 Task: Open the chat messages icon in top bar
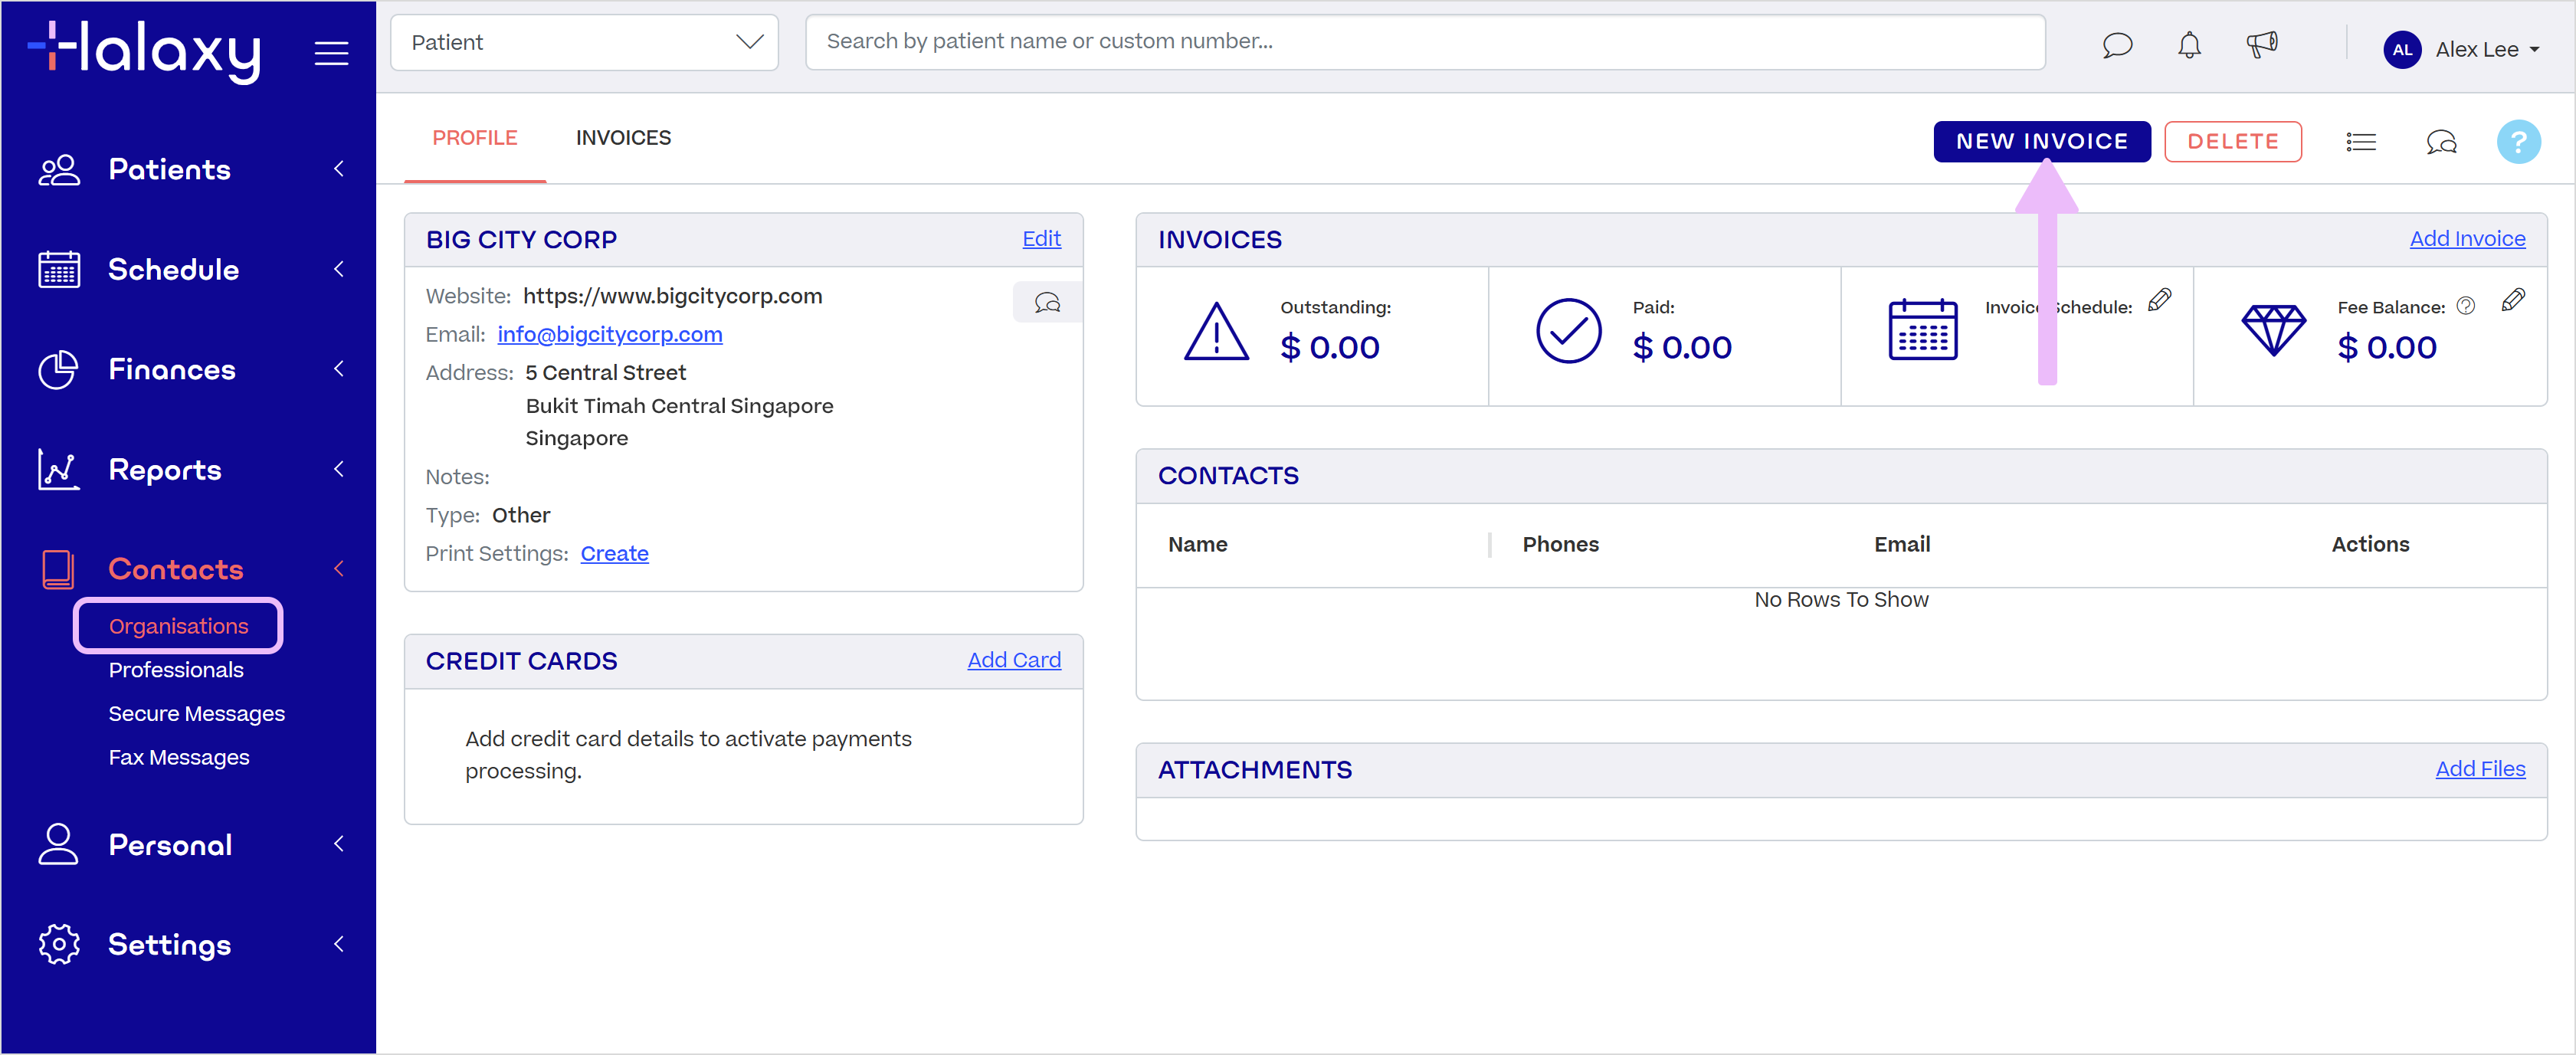[x=2117, y=46]
